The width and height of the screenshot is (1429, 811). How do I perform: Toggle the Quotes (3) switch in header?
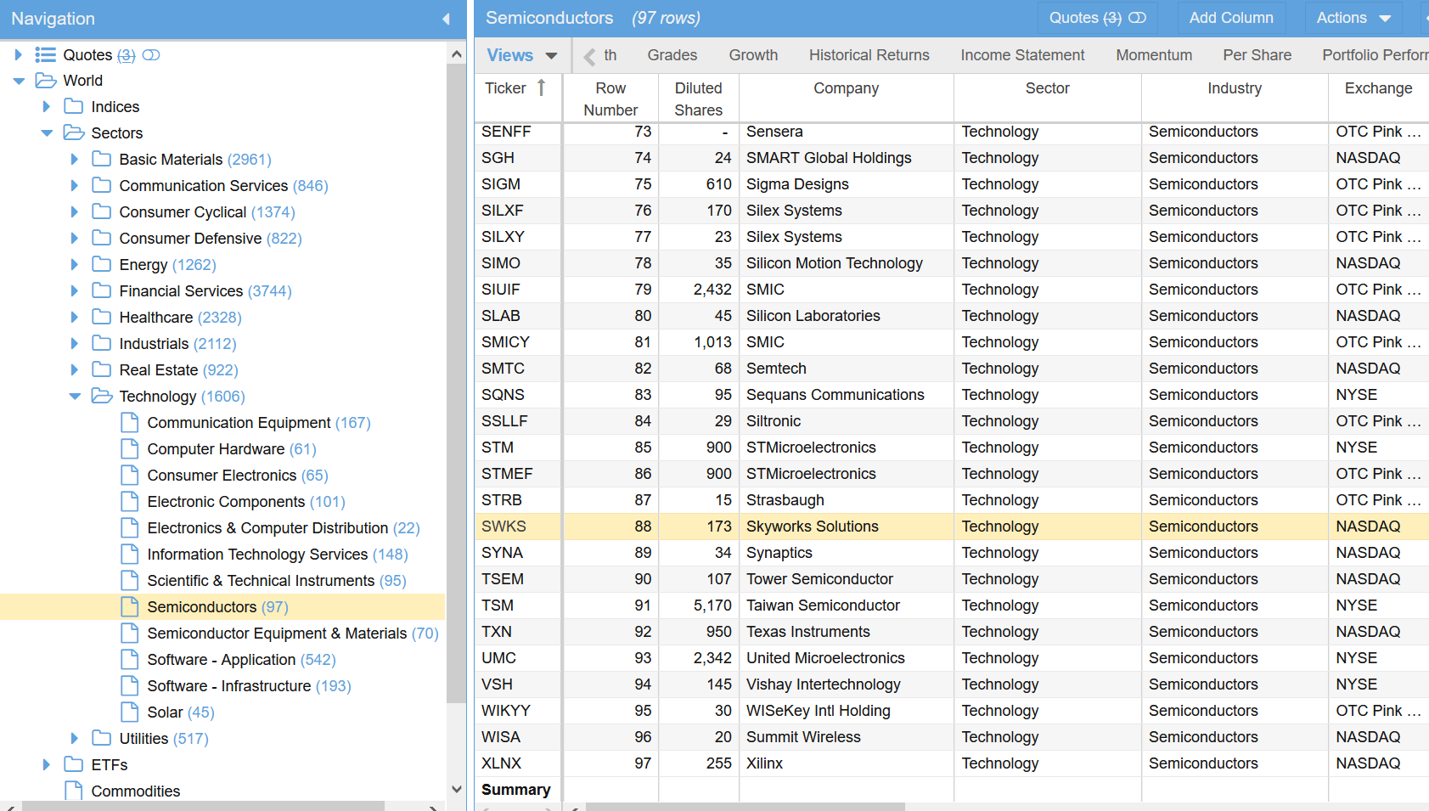[x=1137, y=18]
